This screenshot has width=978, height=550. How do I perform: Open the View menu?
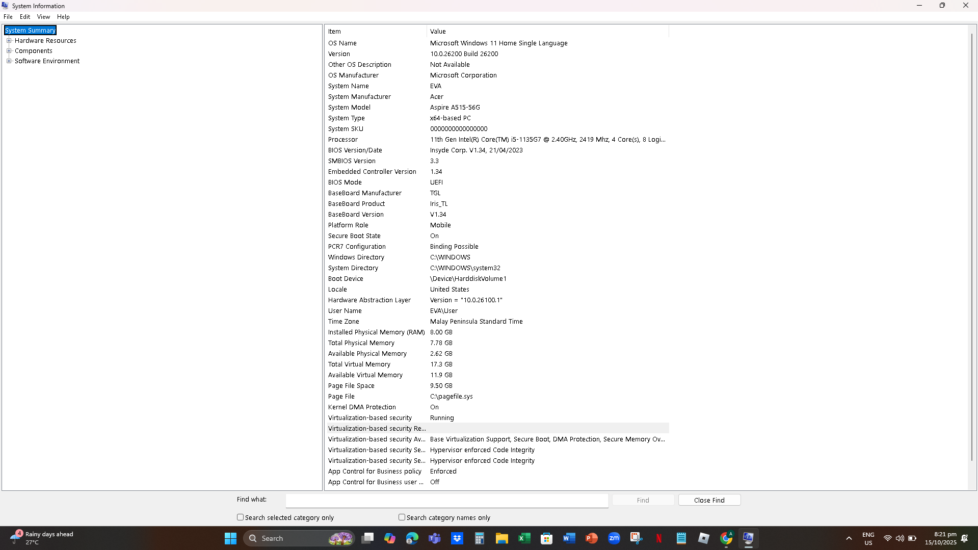point(43,17)
